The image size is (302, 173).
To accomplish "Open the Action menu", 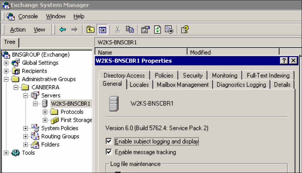I will [x=18, y=30].
